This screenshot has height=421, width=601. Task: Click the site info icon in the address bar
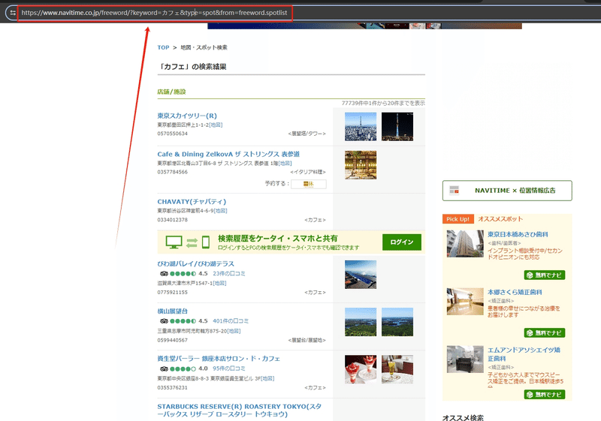[x=13, y=13]
